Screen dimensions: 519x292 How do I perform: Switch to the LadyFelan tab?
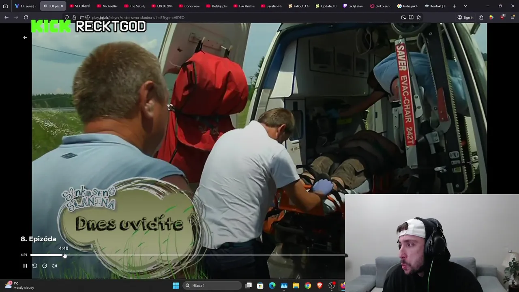pyautogui.click(x=353, y=6)
